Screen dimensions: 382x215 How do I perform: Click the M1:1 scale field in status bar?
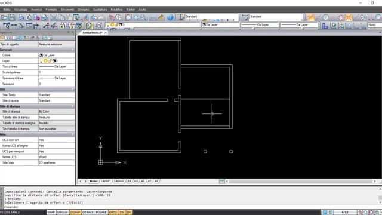pyautogui.click(x=345, y=213)
